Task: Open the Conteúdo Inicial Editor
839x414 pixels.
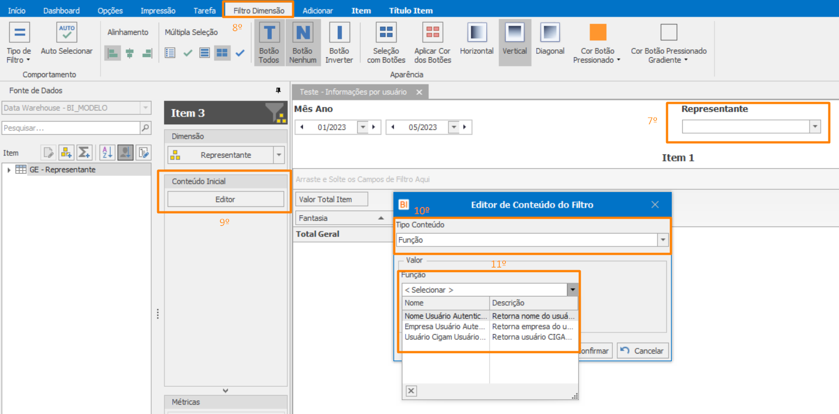Action: pyautogui.click(x=226, y=199)
